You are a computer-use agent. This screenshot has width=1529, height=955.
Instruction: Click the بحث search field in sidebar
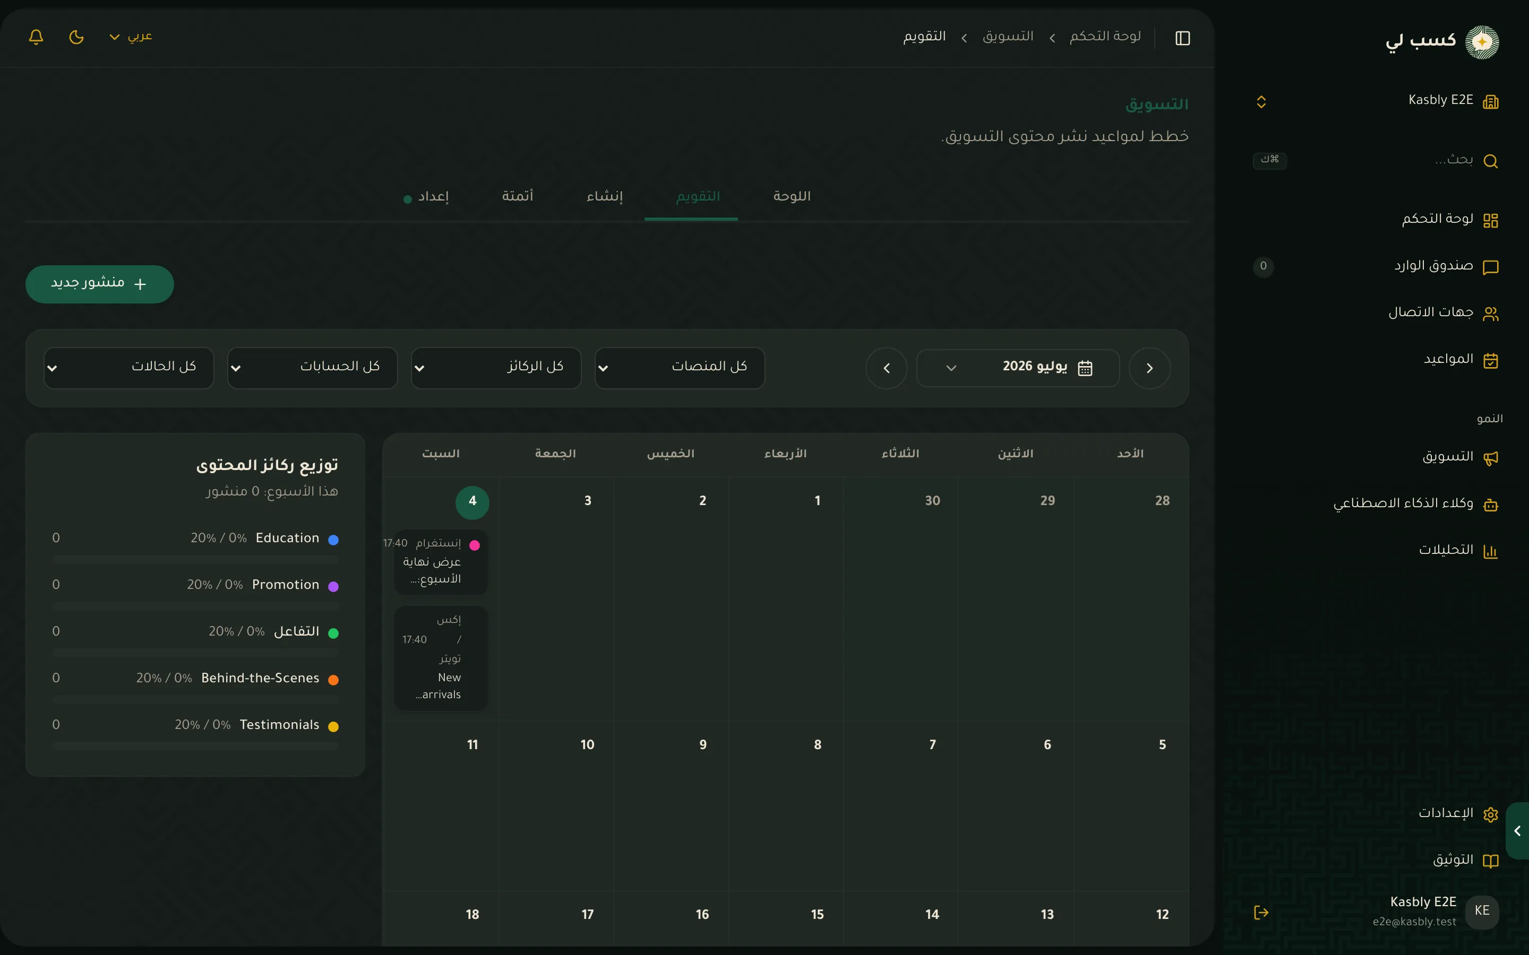coord(1377,160)
